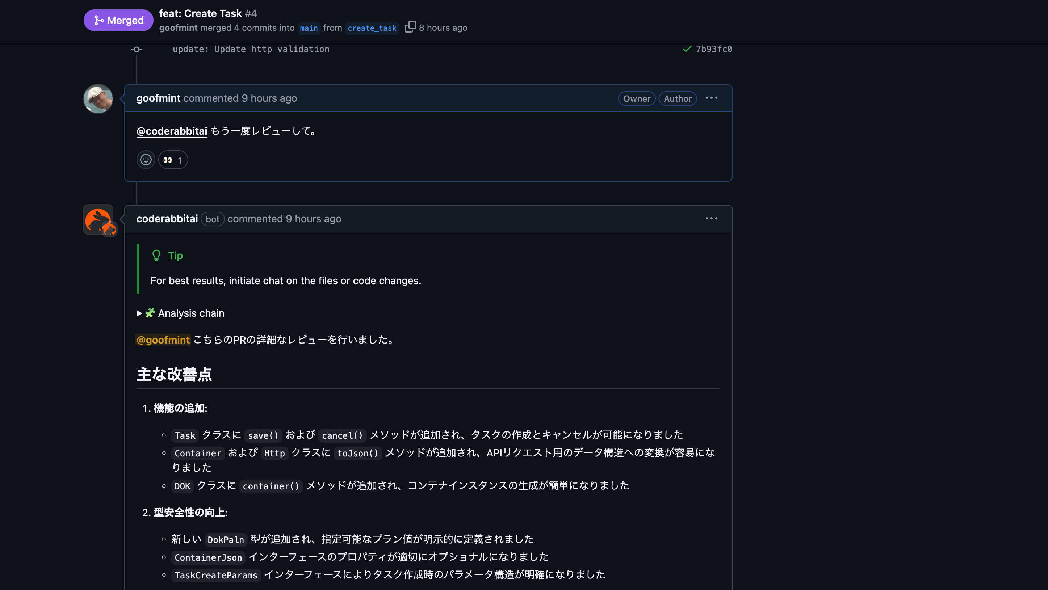Screen dimensions: 1048x590
Task: Click the Merged status badge
Action: click(118, 20)
